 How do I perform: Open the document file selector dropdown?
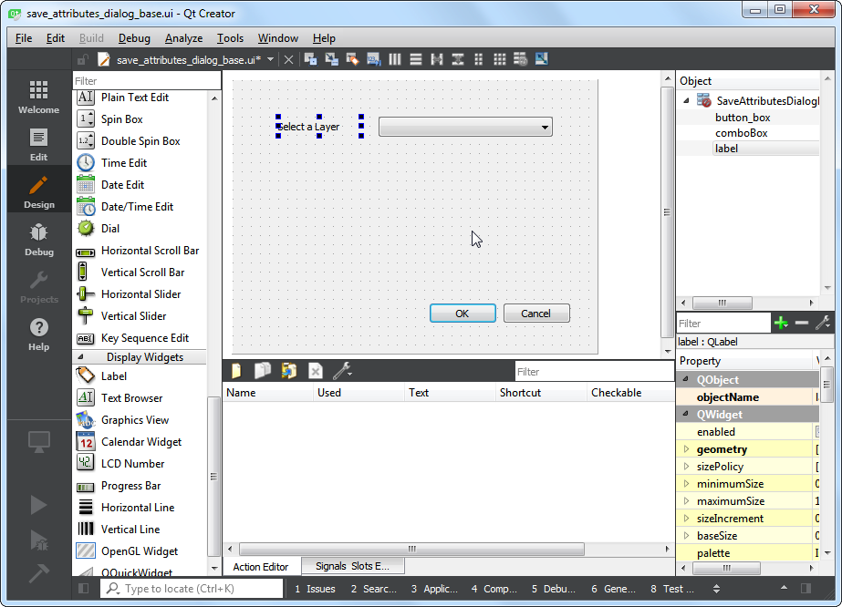(x=271, y=59)
